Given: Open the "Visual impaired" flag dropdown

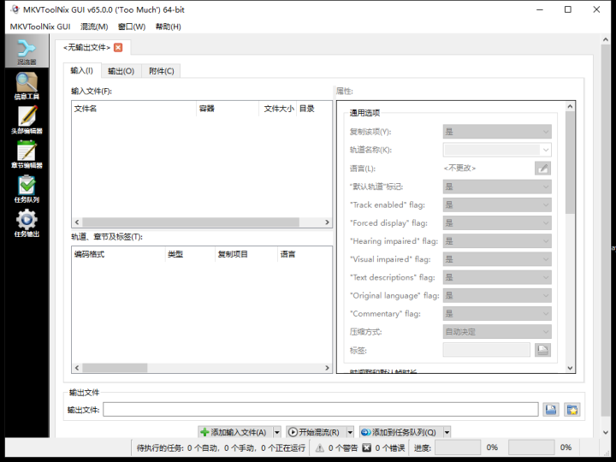Looking at the screenshot, I should pos(497,259).
